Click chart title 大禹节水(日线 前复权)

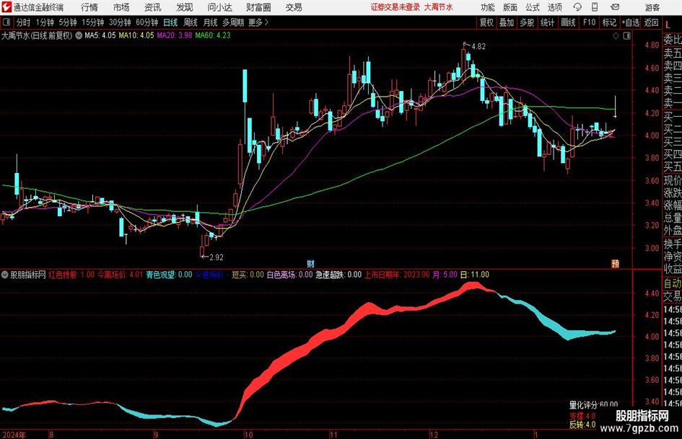pyautogui.click(x=37, y=35)
